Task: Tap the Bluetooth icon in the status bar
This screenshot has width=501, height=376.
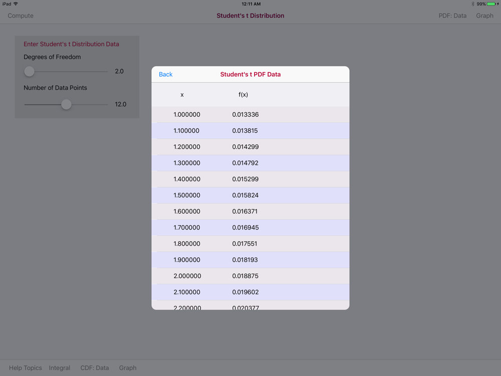Action: [473, 4]
